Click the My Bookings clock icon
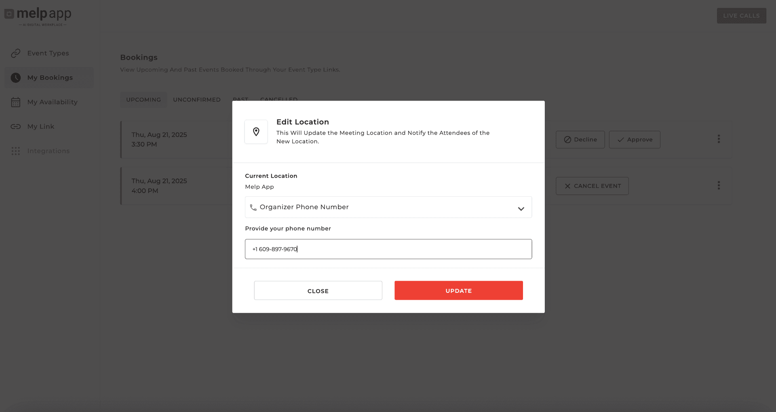The width and height of the screenshot is (776, 412). 16,78
